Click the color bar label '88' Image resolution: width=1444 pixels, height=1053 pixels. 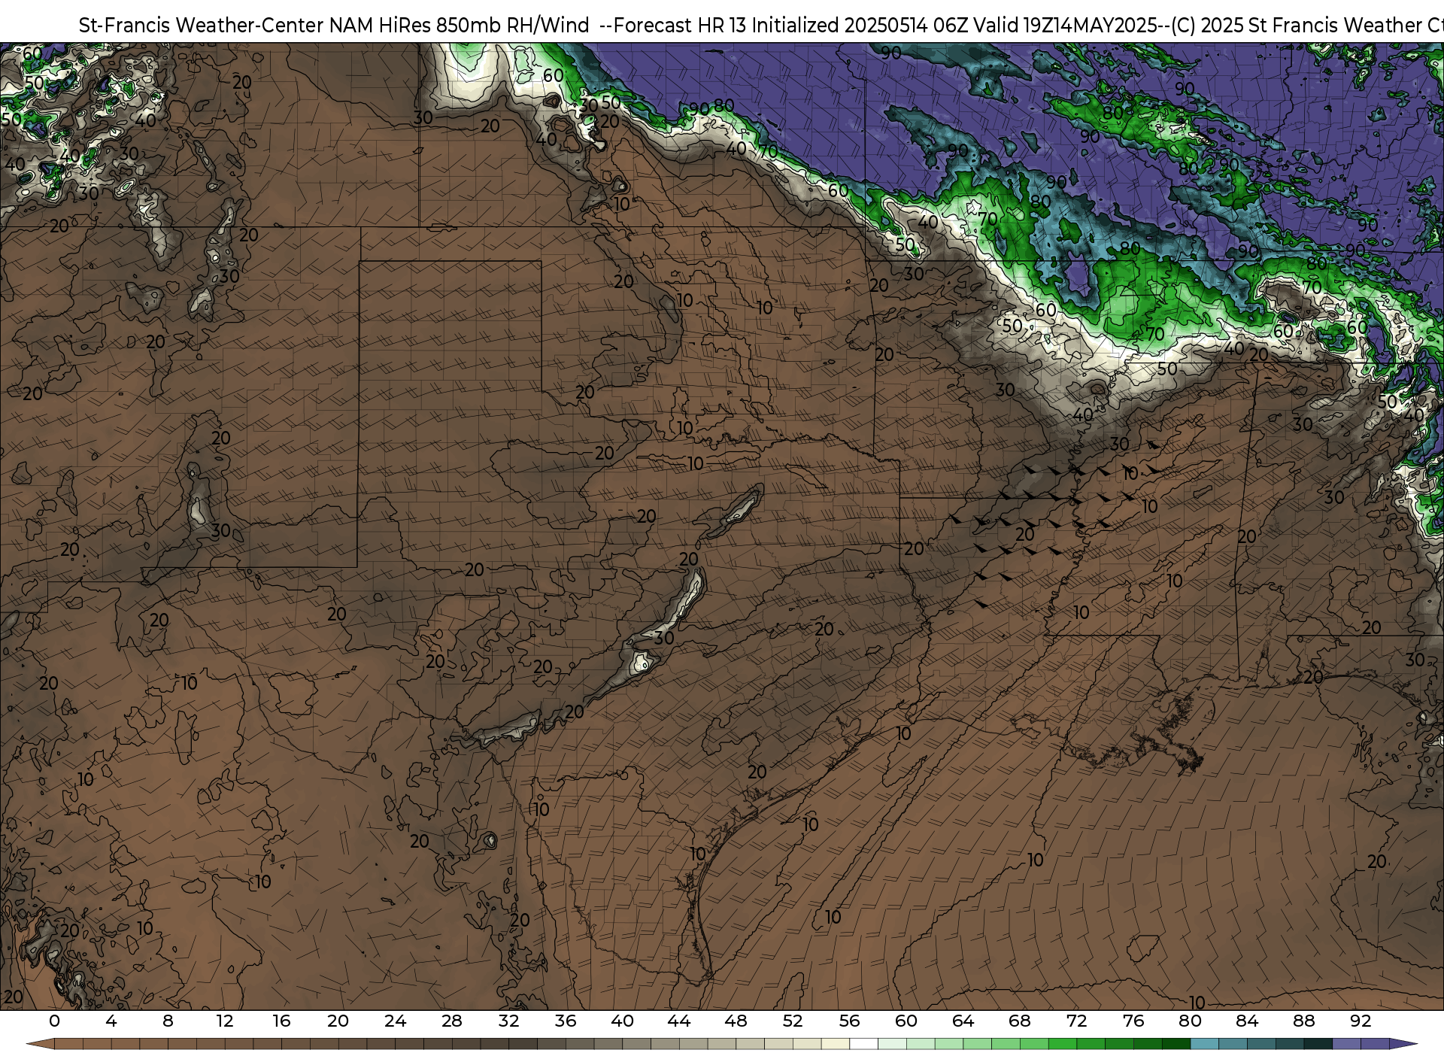1303,1021
